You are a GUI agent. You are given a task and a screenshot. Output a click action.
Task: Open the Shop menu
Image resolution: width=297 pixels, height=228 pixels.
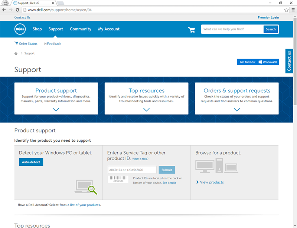37,29
